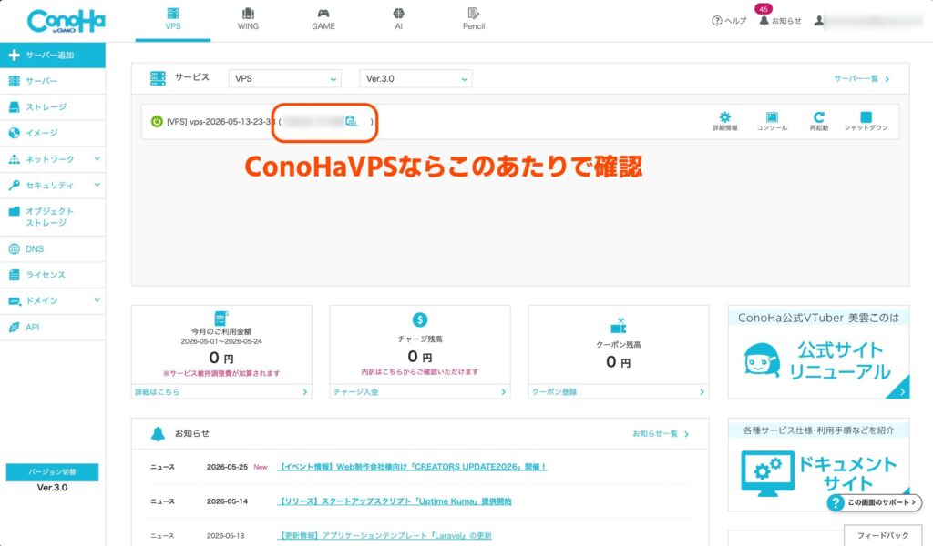Open お知らせ notifications bell
Viewport: 933px width, 546px height.
pos(780,21)
